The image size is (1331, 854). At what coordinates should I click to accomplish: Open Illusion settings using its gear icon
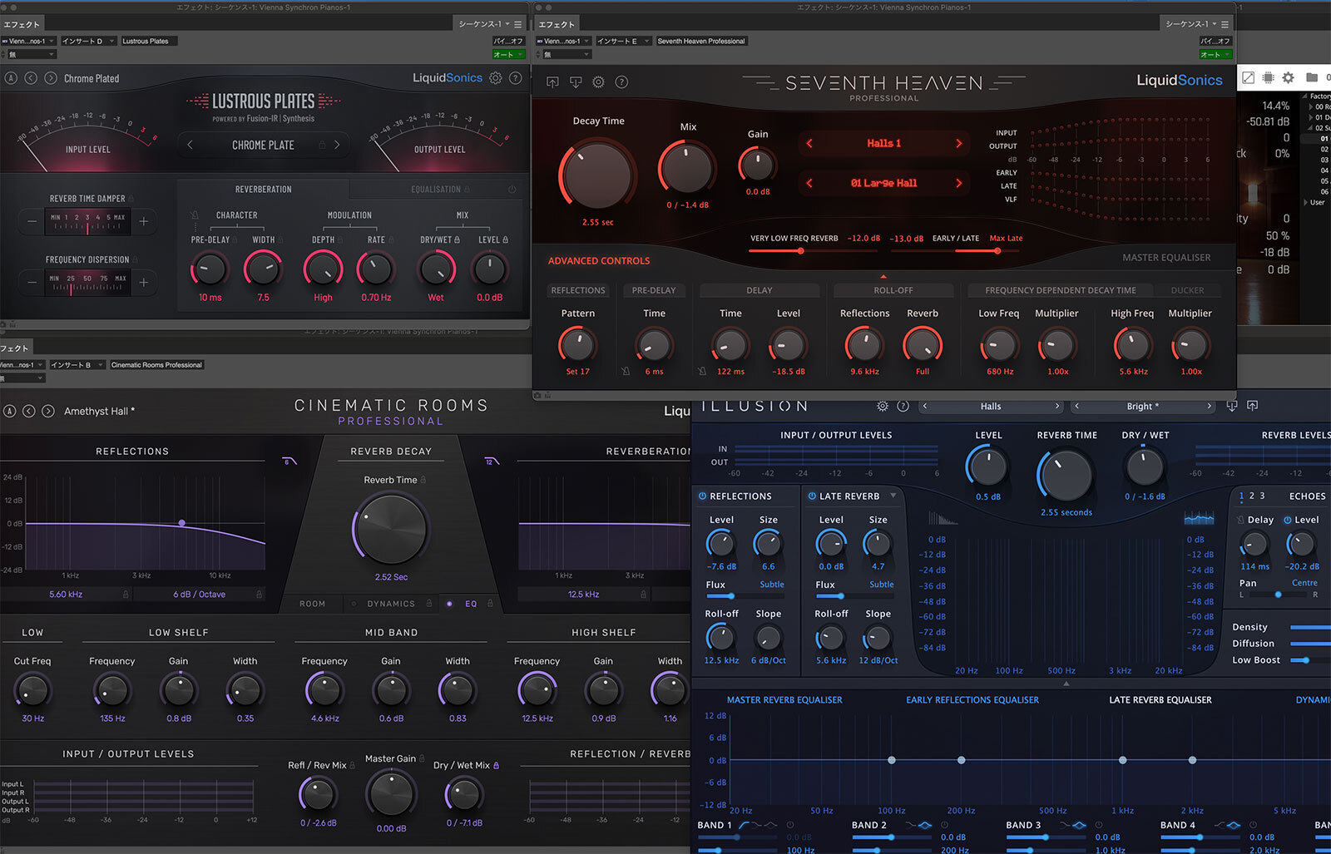tap(882, 406)
